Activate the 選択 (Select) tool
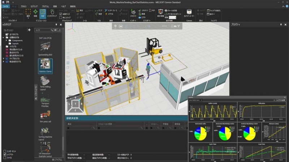The width and height of the screenshot is (289, 162). click(x=28, y=13)
